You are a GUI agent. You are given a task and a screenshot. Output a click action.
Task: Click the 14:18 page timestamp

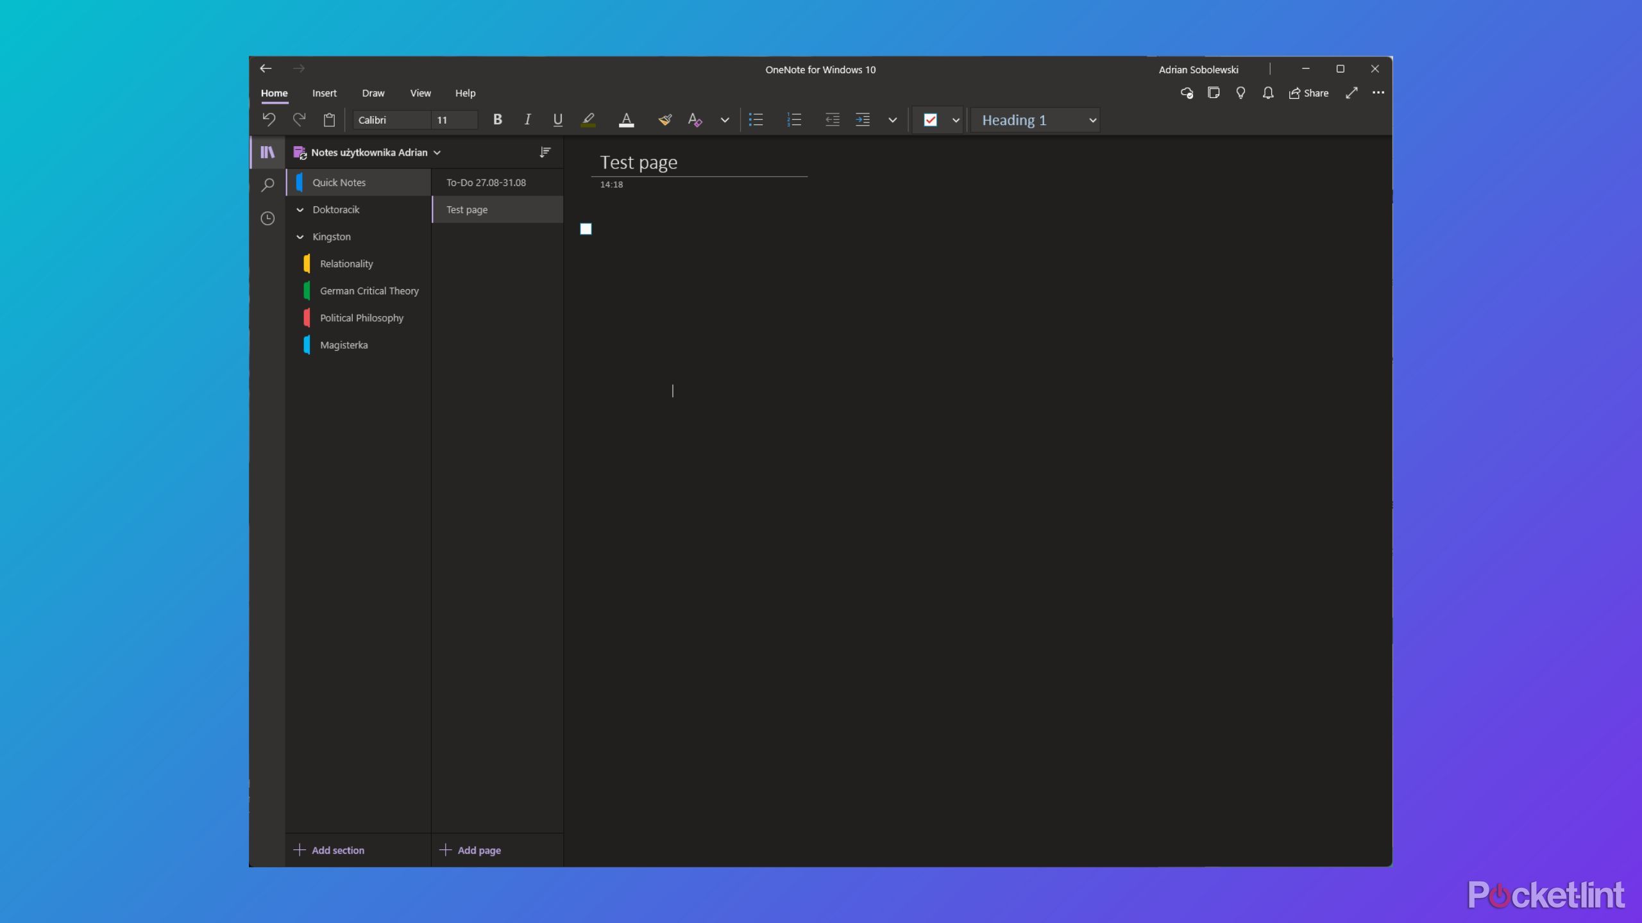tap(611, 185)
